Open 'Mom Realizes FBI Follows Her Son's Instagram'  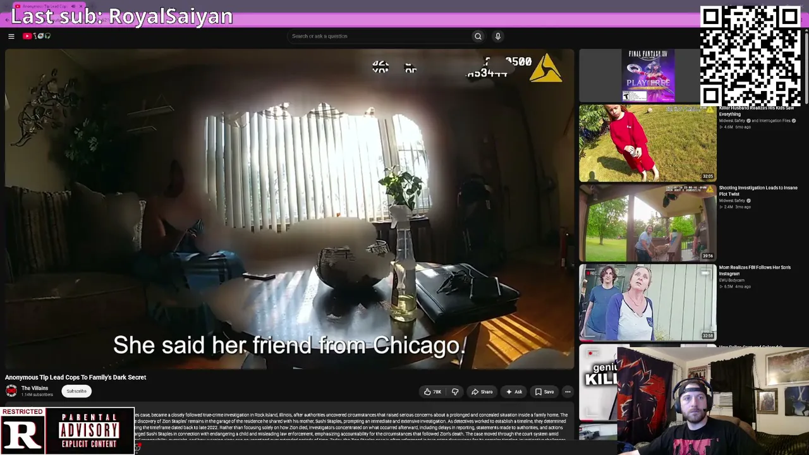click(x=755, y=270)
